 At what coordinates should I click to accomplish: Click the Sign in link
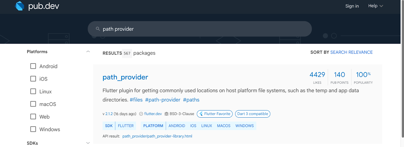[x=352, y=6]
